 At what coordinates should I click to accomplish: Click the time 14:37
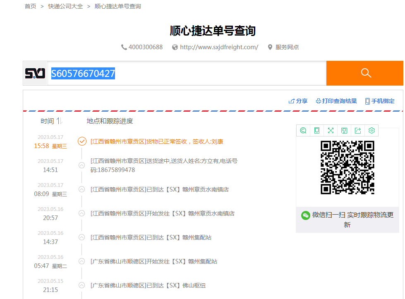[50, 242]
